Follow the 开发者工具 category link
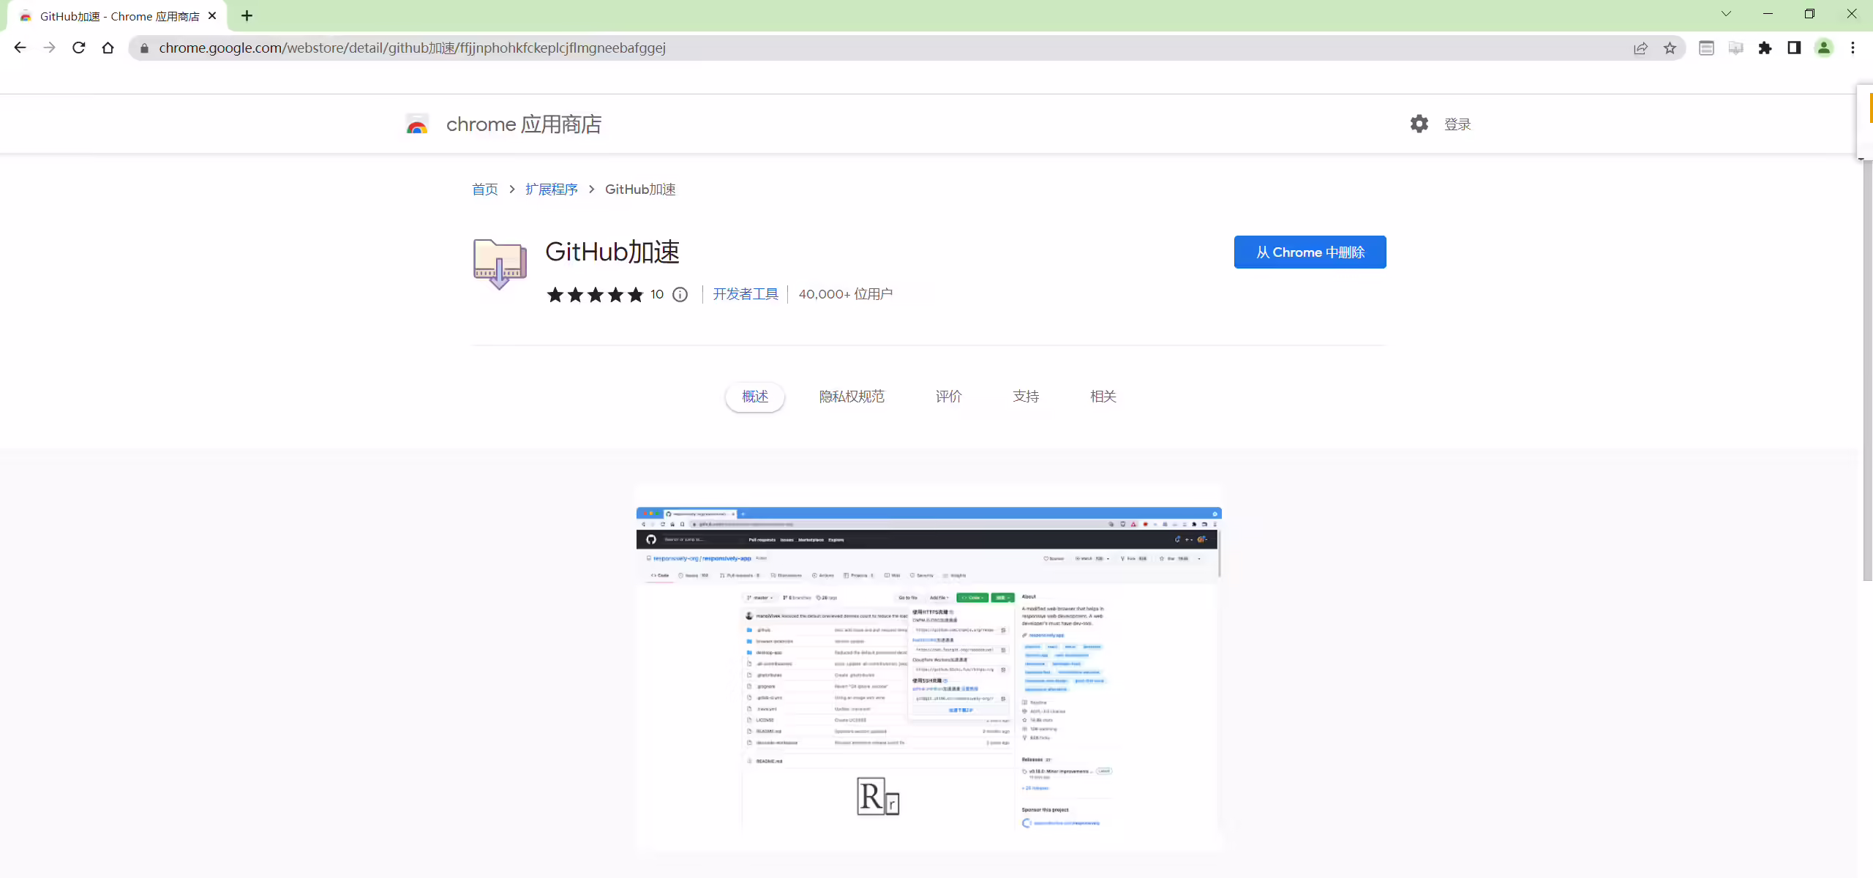The height and width of the screenshot is (878, 1873). point(746,294)
